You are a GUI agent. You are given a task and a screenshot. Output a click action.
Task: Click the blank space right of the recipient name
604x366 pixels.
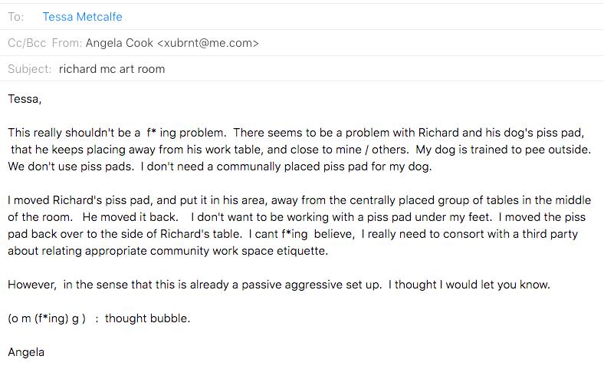[362, 17]
